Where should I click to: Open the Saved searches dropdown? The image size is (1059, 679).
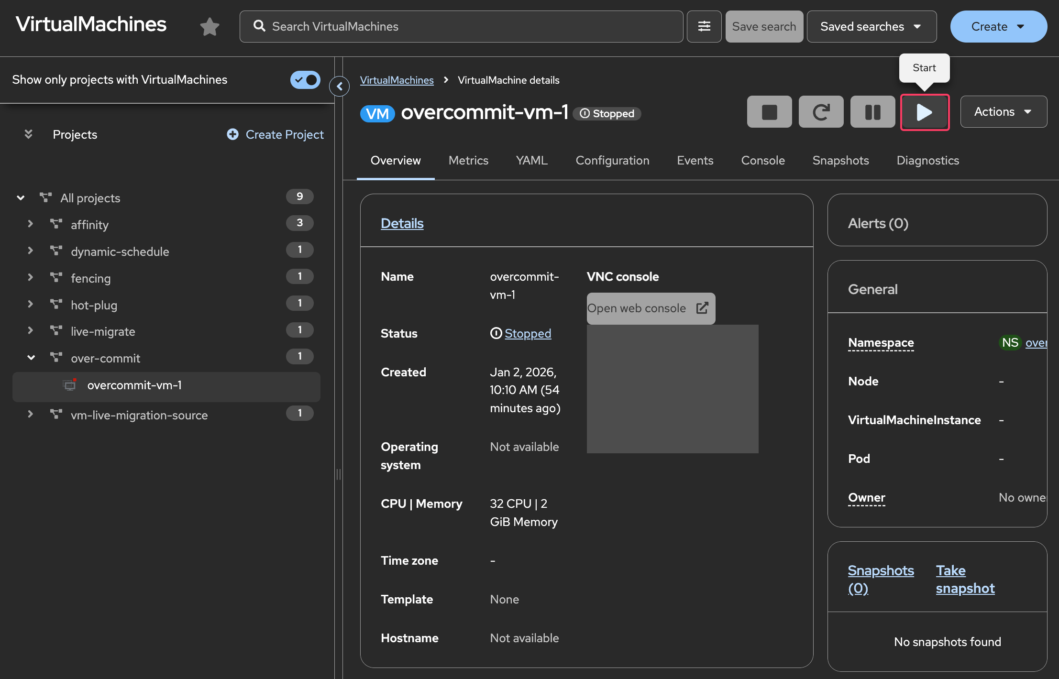871,27
